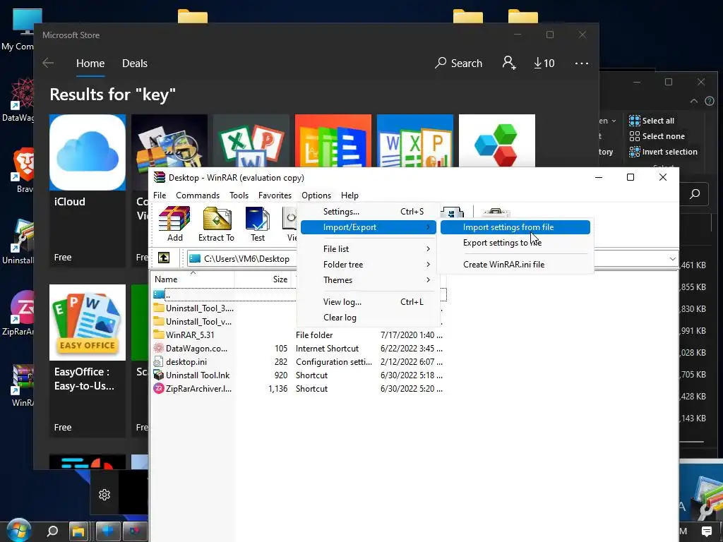Switch to the Deals tab in Store
The width and height of the screenshot is (723, 542).
(x=135, y=63)
